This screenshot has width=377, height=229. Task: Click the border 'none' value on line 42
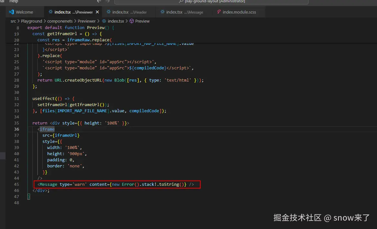pos(75,166)
